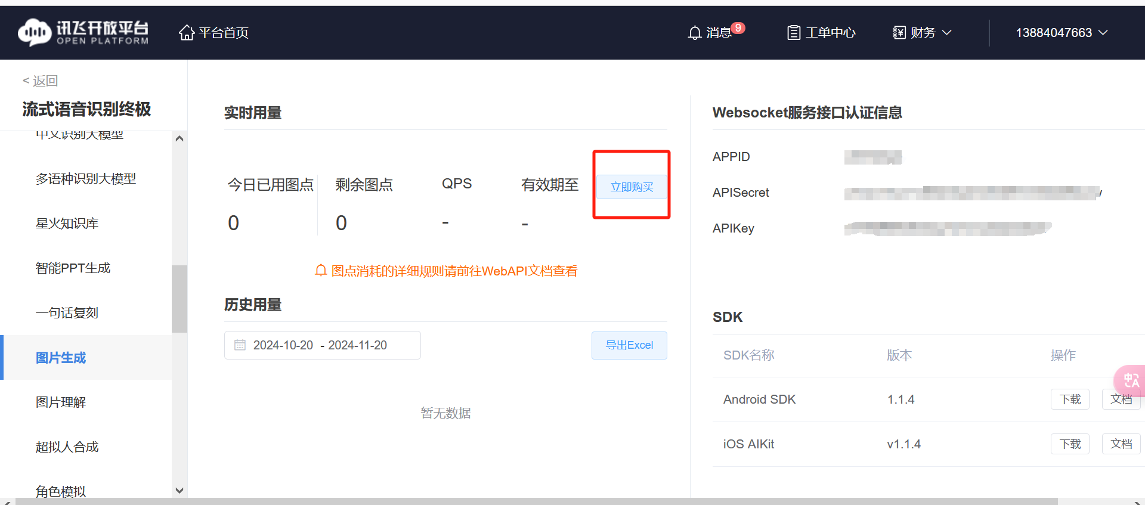Open the 工单中心 clipboard icon

pos(794,33)
